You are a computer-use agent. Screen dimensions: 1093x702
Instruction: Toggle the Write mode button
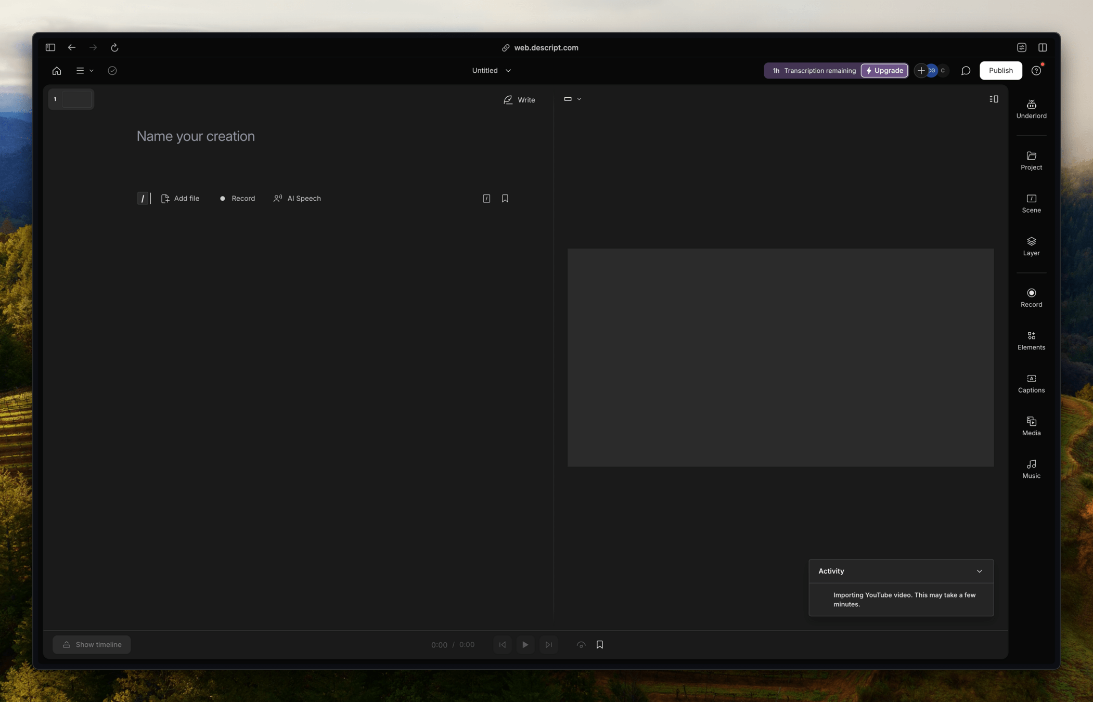(519, 100)
